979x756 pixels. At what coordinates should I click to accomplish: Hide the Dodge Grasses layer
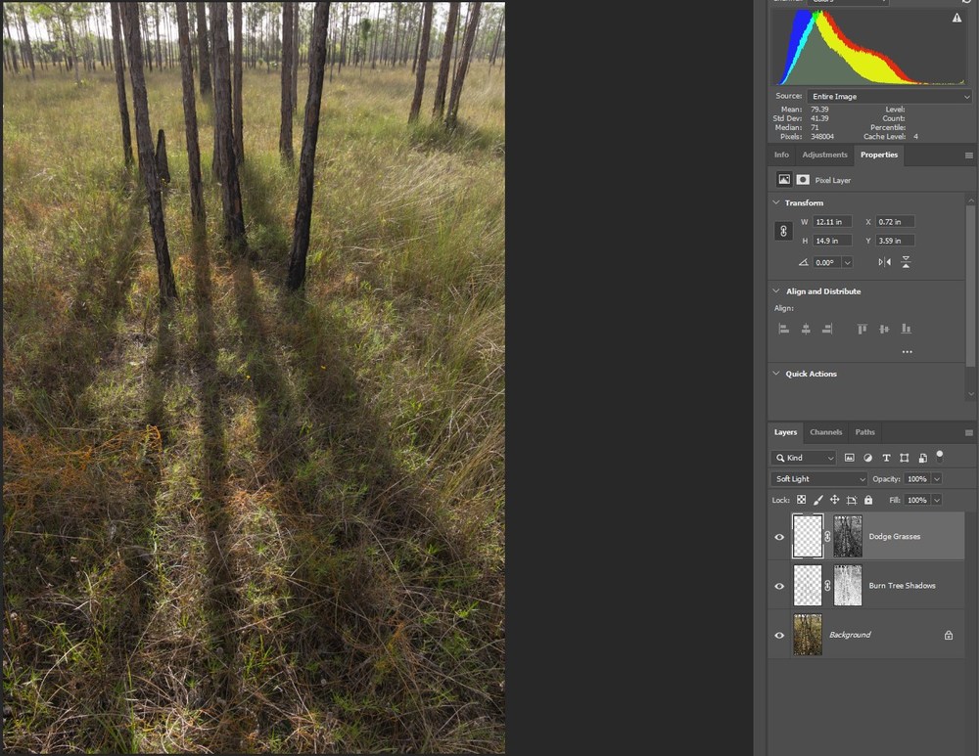(779, 537)
